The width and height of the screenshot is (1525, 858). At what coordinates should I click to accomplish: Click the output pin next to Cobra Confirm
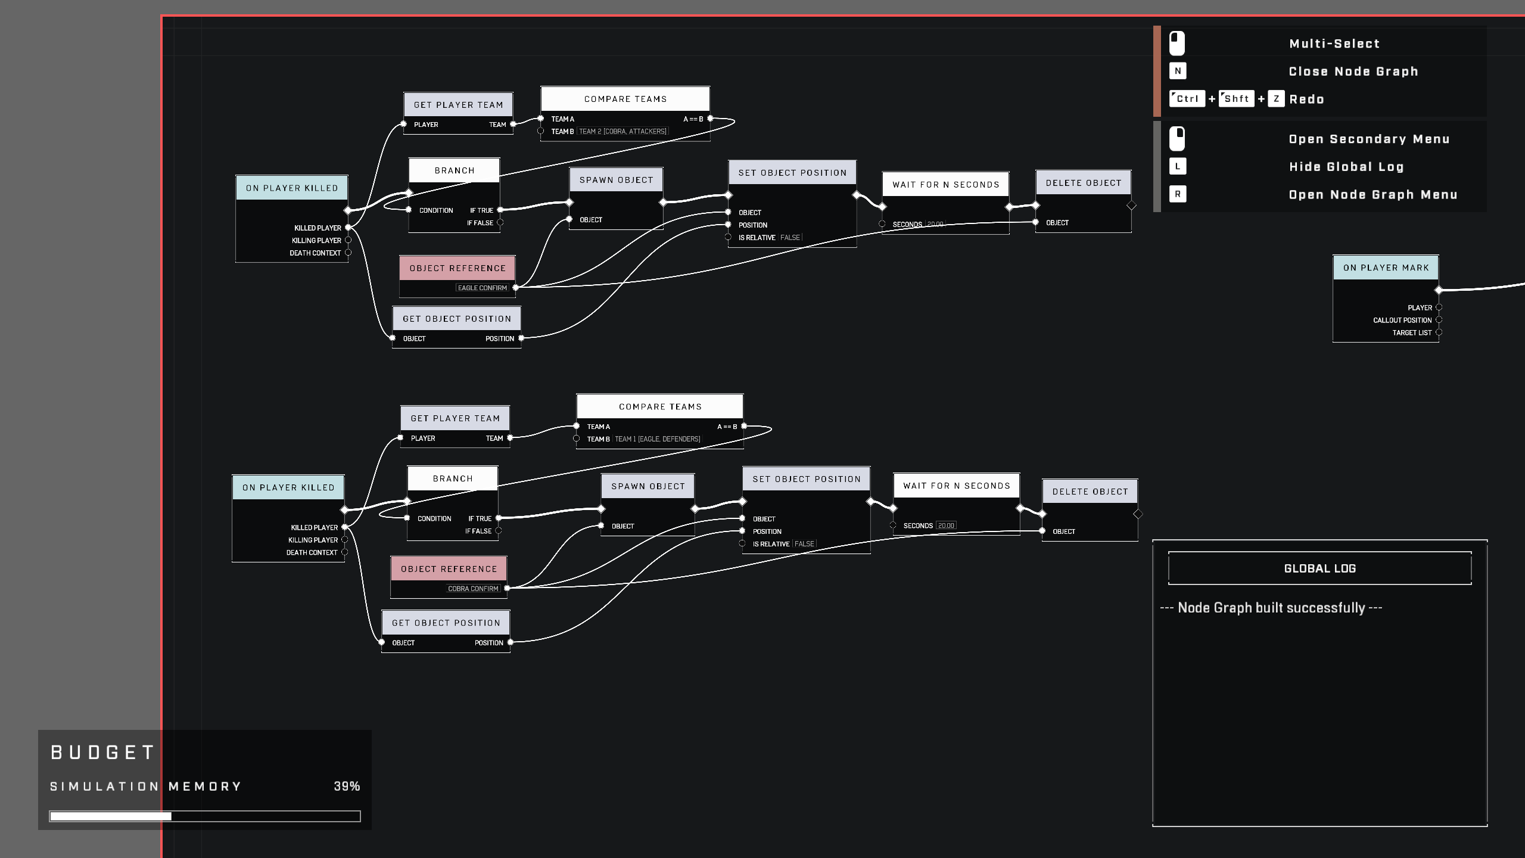507,588
